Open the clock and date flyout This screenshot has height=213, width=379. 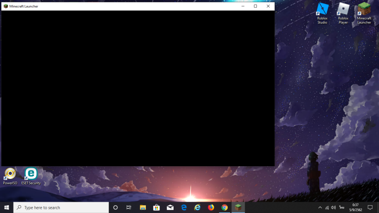[x=355, y=208]
